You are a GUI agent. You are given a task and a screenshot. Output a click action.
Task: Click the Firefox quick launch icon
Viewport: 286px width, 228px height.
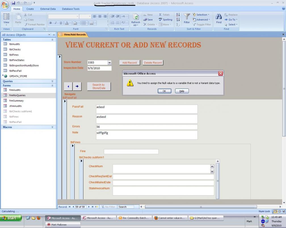(39, 218)
